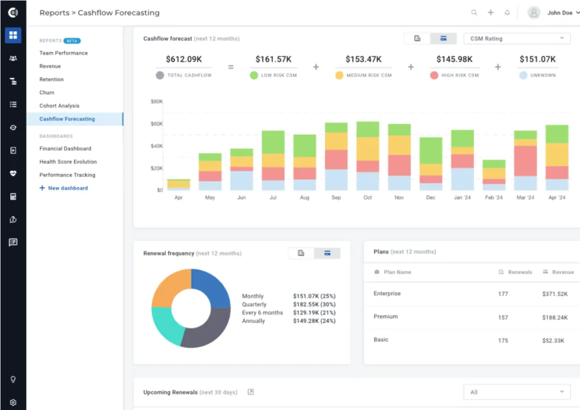Click the circular sync icon in left rail

tap(13, 127)
